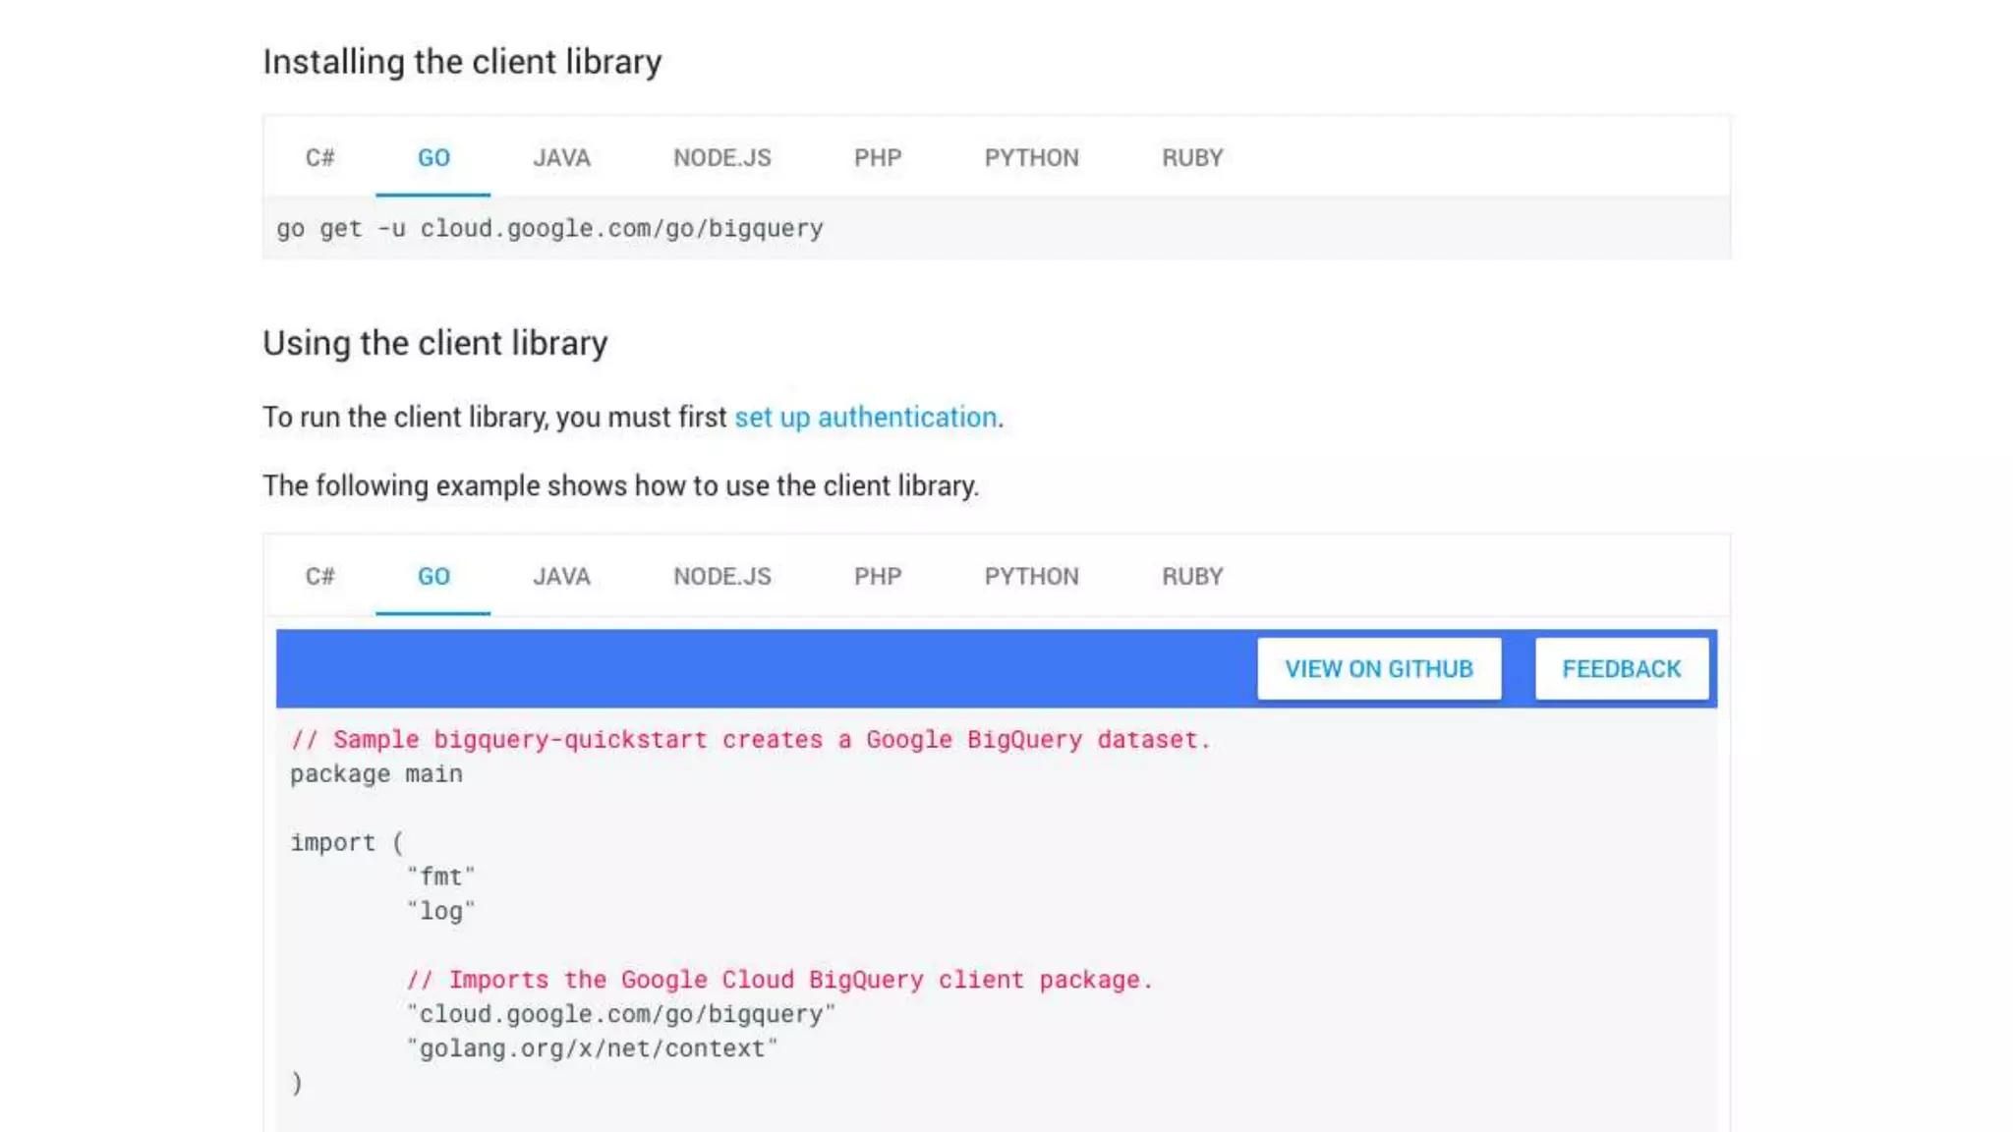Switch to RUBY tab in usage example
This screenshot has width=2013, height=1132.
(1192, 577)
